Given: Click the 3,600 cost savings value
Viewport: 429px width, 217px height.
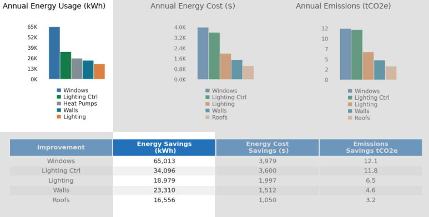Looking at the screenshot, I should point(268,171).
